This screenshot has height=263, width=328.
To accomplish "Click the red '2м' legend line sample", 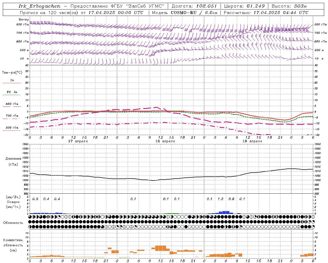I will [12, 83].
